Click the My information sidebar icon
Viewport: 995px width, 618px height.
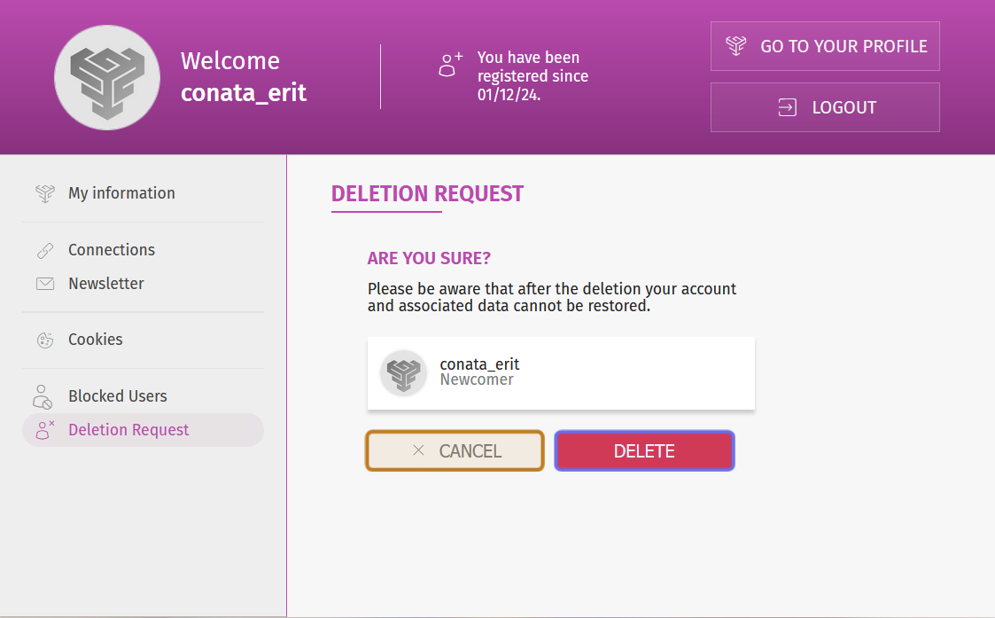point(45,193)
